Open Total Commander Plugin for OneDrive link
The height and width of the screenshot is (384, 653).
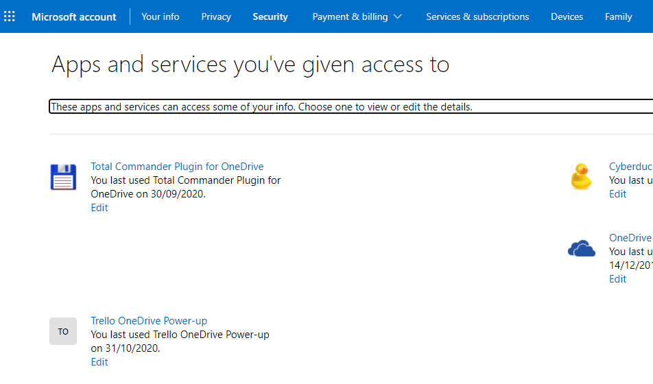point(177,167)
